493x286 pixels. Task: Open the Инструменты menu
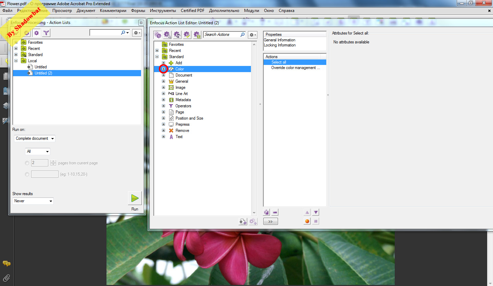point(163,11)
